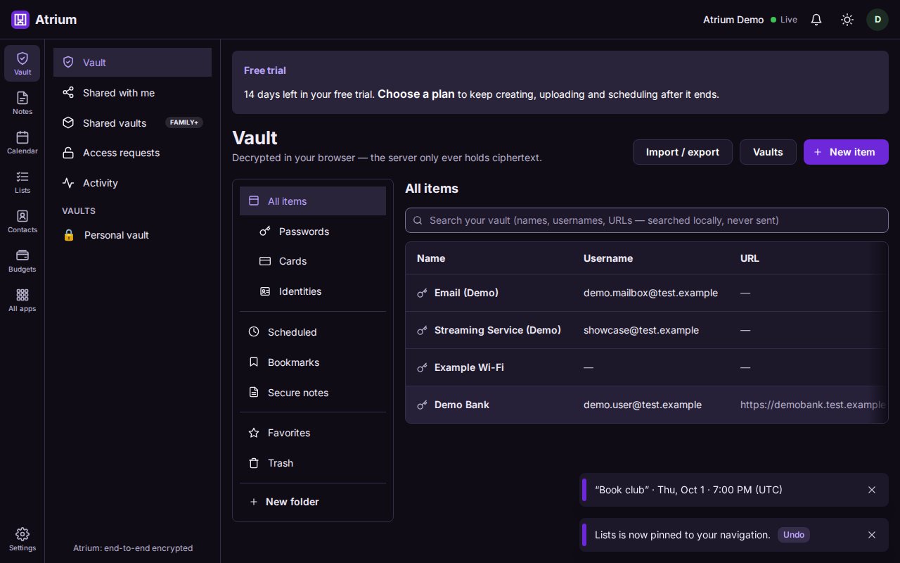Open Personal vault with lock icon
Image resolution: width=900 pixels, height=563 pixels.
[132, 235]
